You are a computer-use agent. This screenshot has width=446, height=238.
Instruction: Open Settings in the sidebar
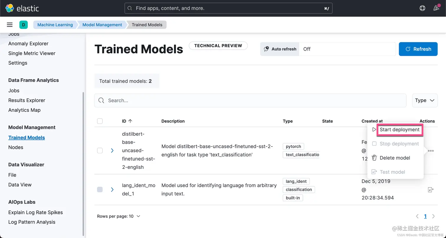18,63
